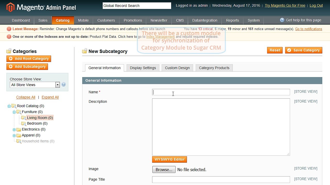Click the Living Room folder icon
Viewport: 330px width, 185px height.
point(24,118)
